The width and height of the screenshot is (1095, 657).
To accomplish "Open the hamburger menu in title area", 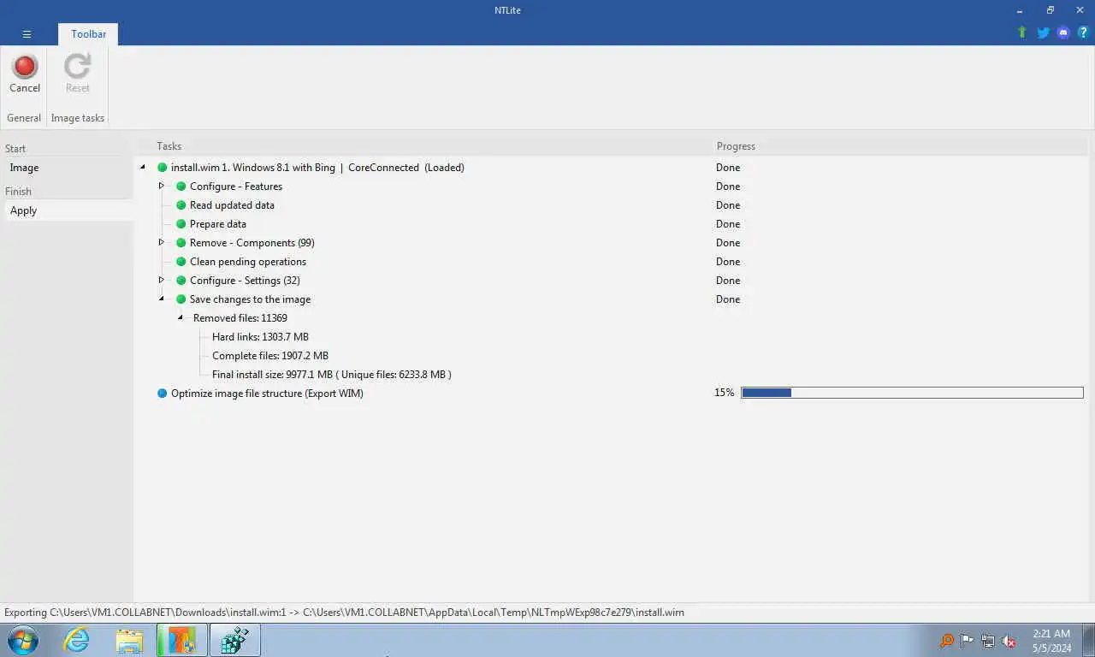I will [x=27, y=34].
